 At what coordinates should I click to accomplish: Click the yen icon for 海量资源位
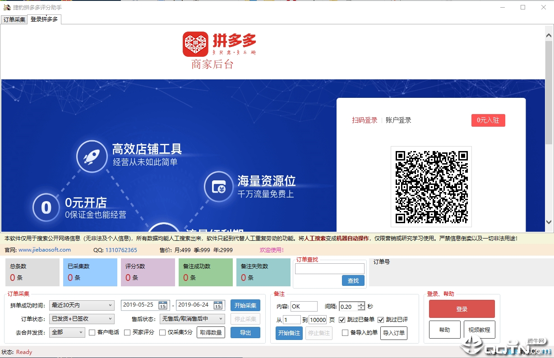(219, 187)
